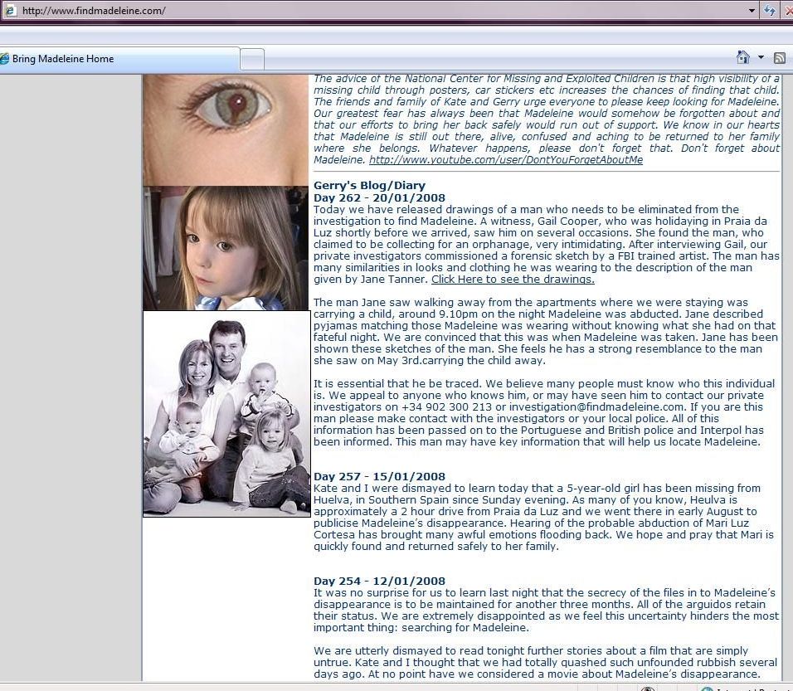The width and height of the screenshot is (793, 691).
Task: Click the Refresh page icon
Action: pyautogui.click(x=771, y=11)
